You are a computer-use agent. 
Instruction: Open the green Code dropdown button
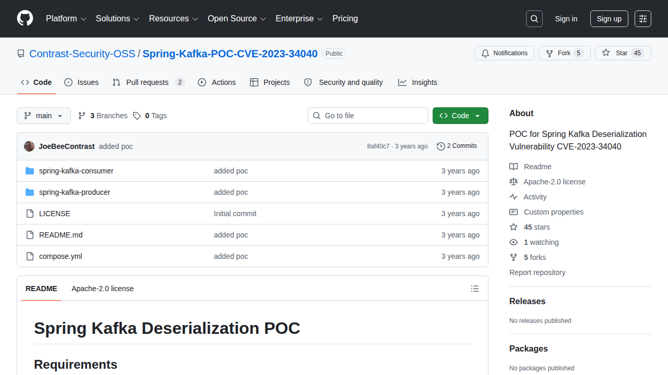click(460, 116)
